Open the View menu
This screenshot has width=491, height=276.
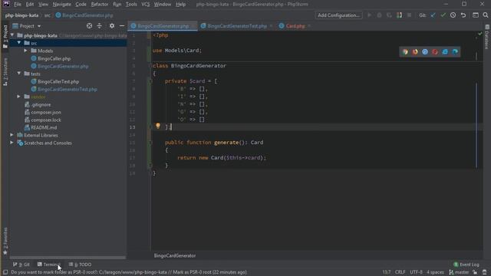(x=43, y=5)
